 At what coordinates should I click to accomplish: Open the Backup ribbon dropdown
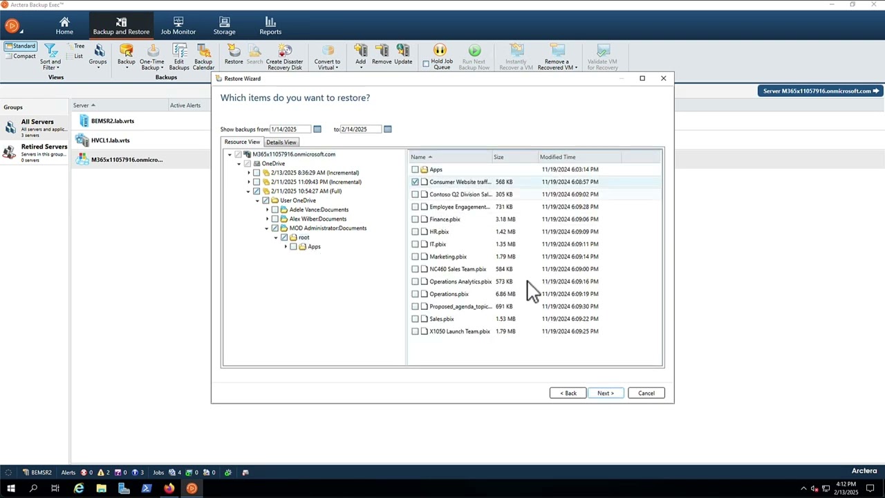click(x=127, y=57)
